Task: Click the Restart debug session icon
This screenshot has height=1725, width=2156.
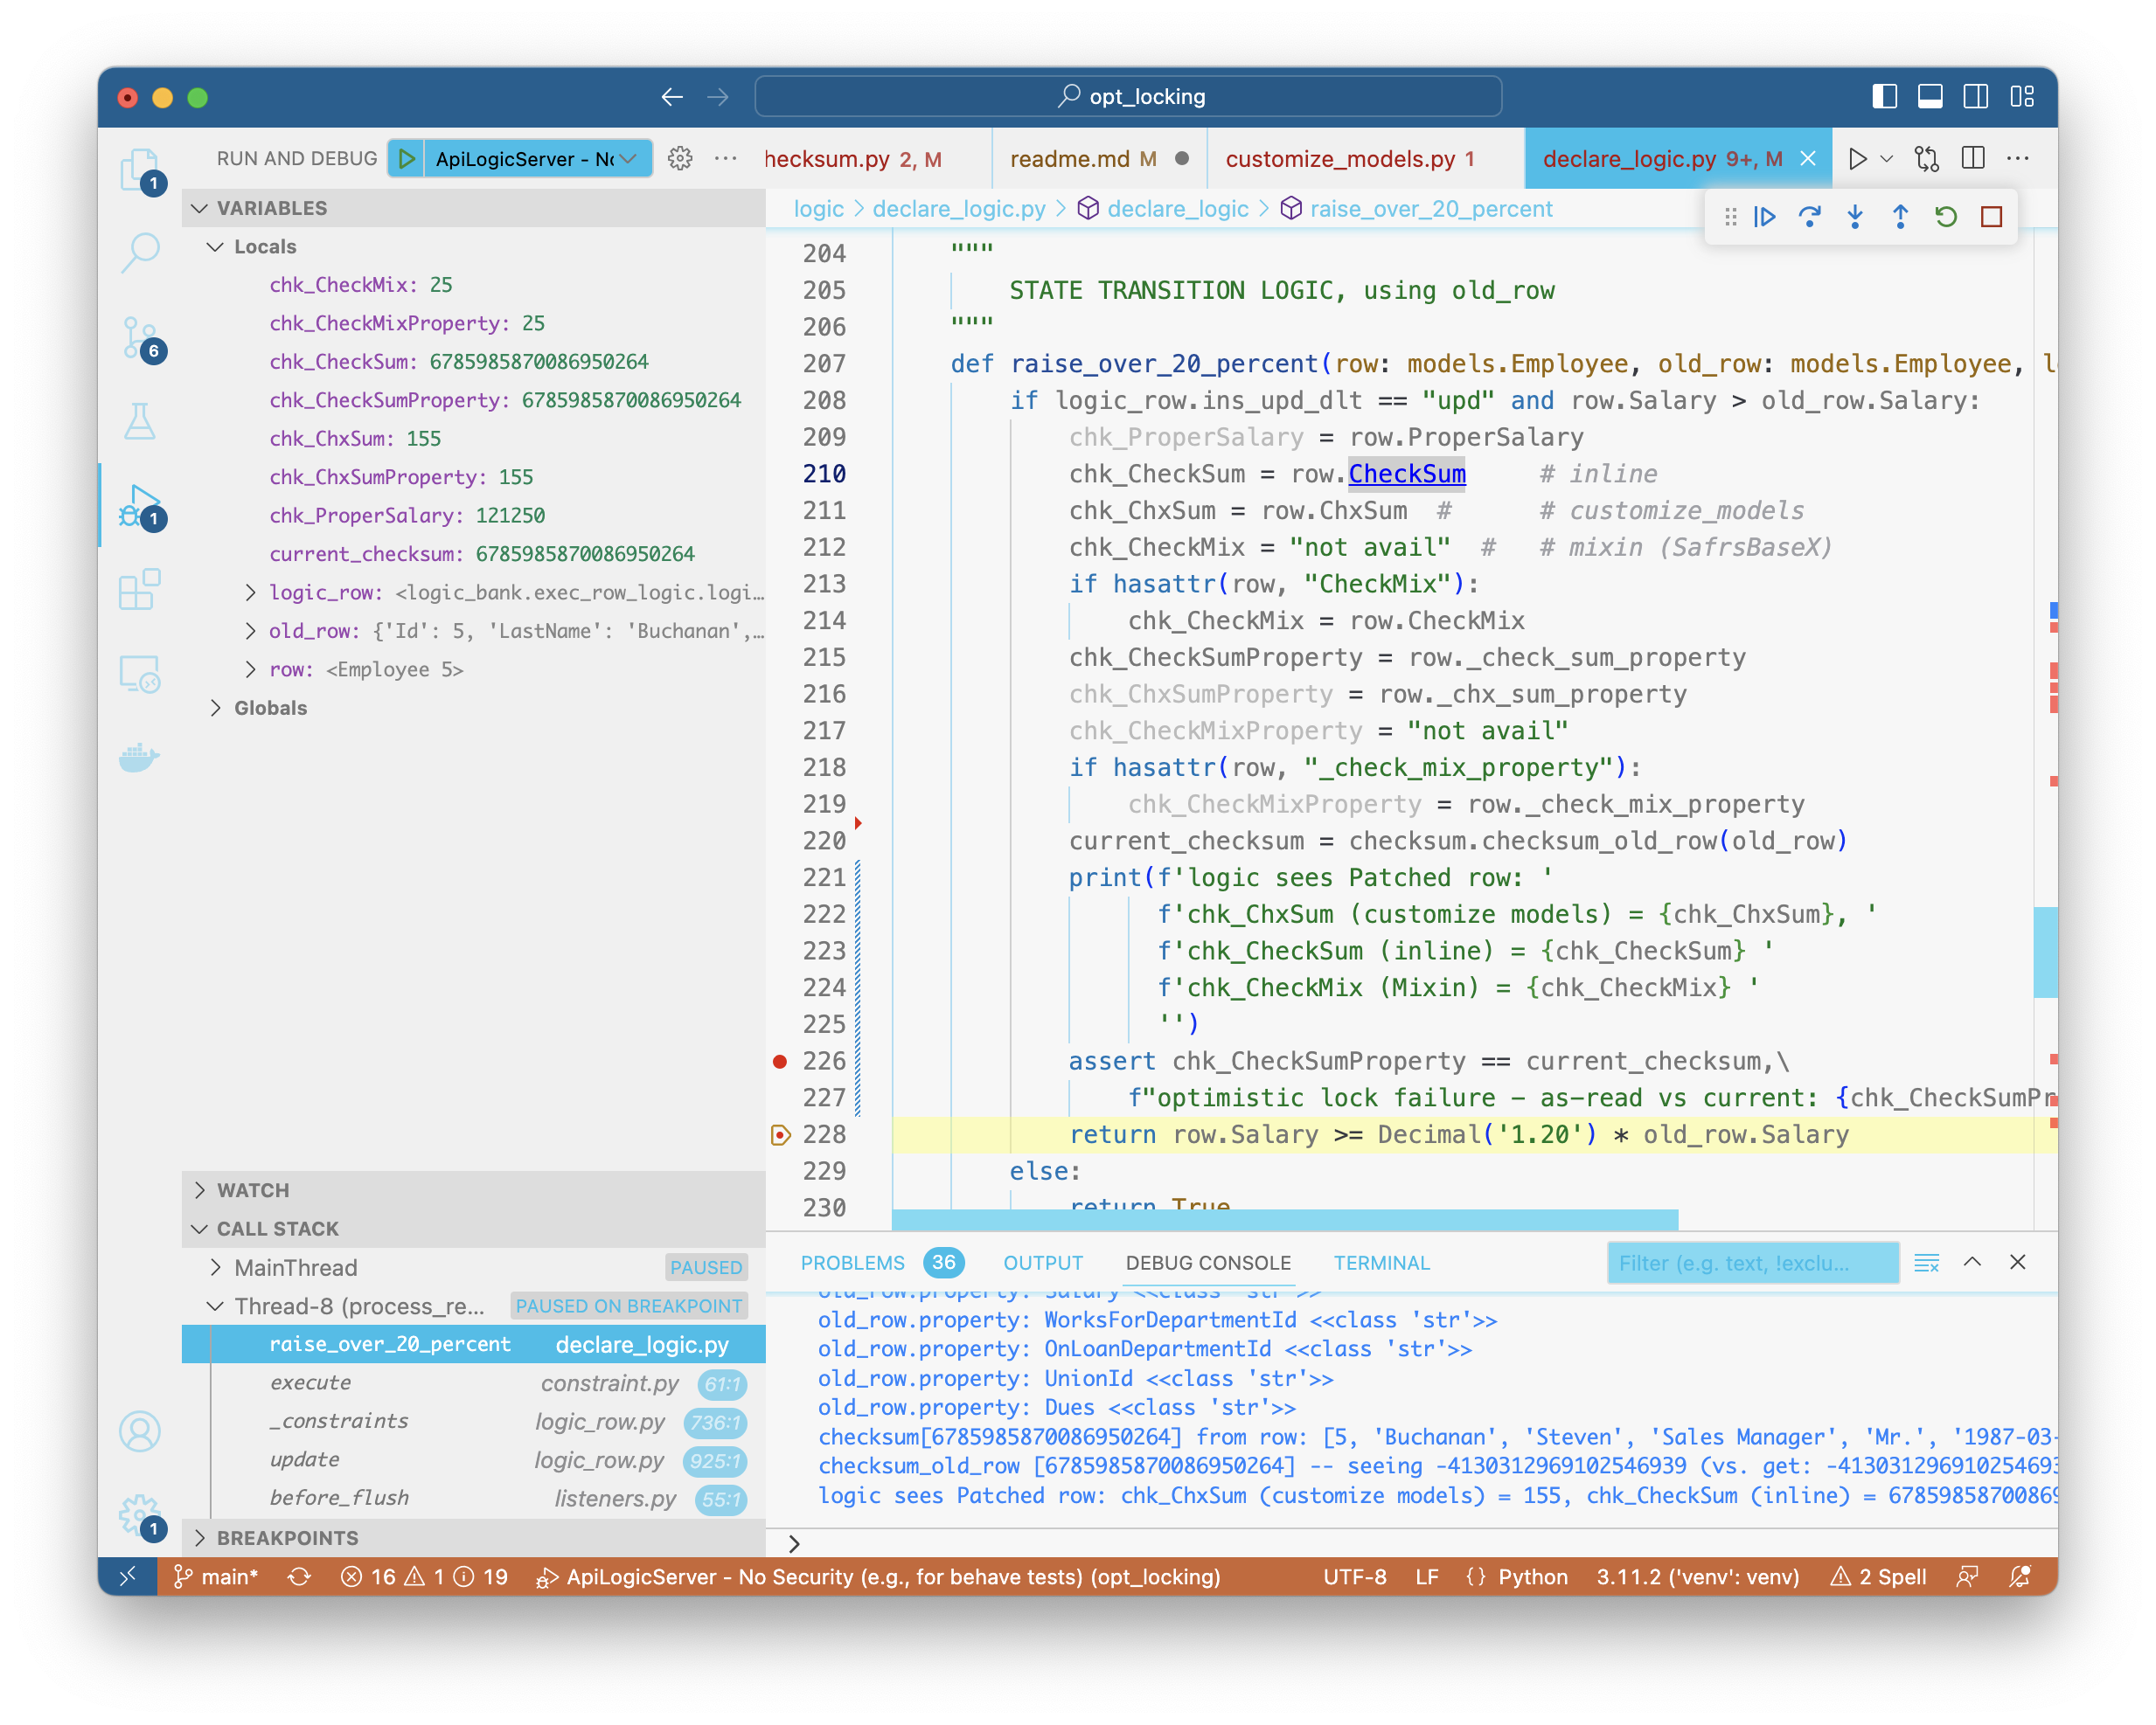Action: (1945, 217)
